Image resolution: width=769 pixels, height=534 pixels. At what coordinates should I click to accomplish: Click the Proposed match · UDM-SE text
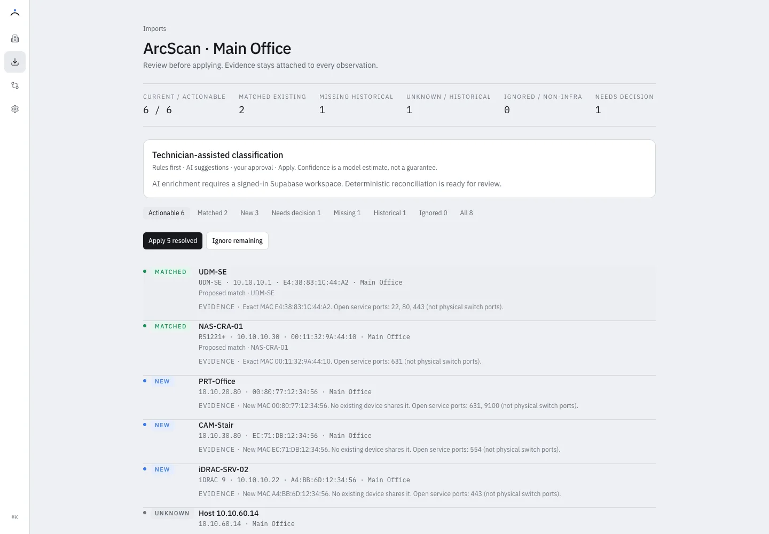click(x=237, y=293)
